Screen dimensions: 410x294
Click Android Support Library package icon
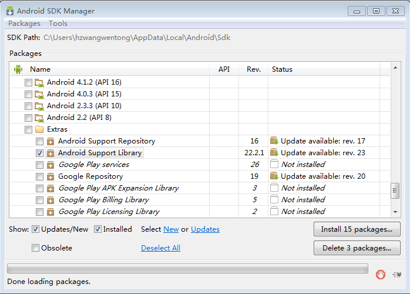[x=51, y=153]
